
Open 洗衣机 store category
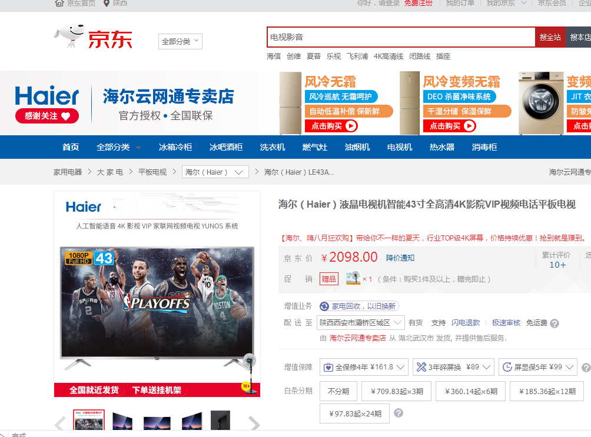[x=272, y=147]
